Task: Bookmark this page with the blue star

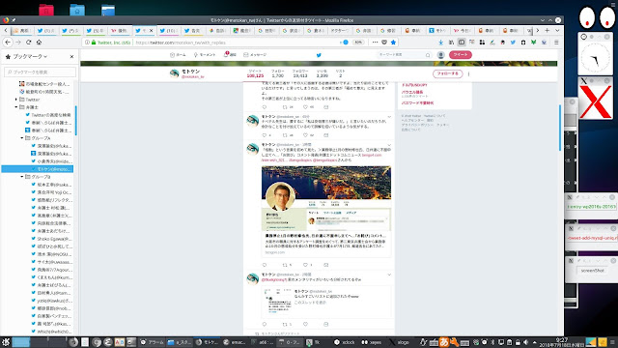Action: point(393,43)
